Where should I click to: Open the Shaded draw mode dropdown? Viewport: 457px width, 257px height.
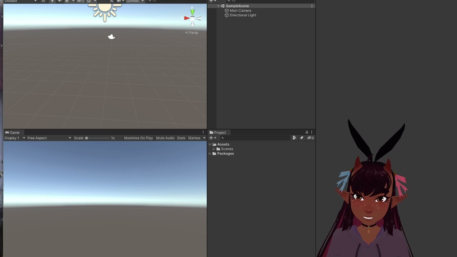point(20,1)
